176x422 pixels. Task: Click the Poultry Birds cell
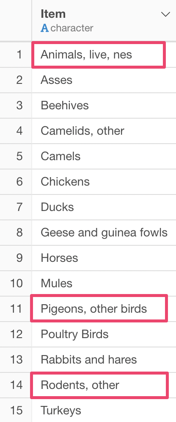coord(104,334)
